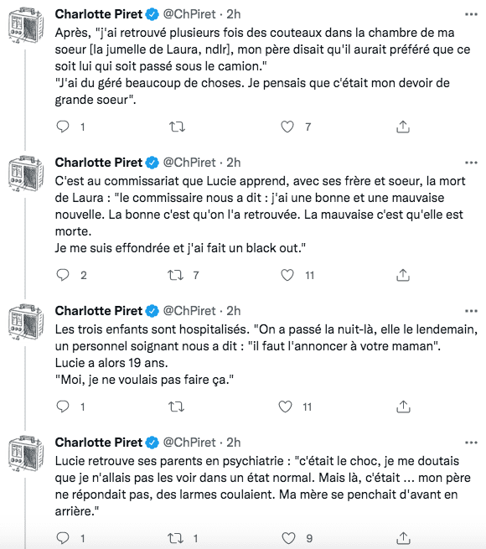Share the first tweet about 'couteaux'

(403, 127)
